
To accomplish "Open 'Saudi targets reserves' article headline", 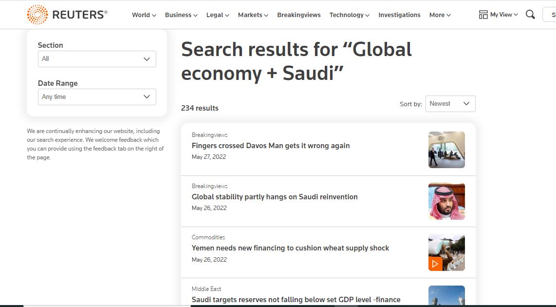I will coord(296,300).
